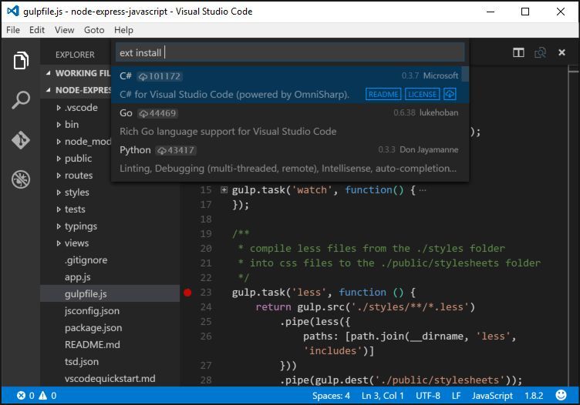Click the errors icon in status bar
This screenshot has width=580, height=405.
coord(21,396)
